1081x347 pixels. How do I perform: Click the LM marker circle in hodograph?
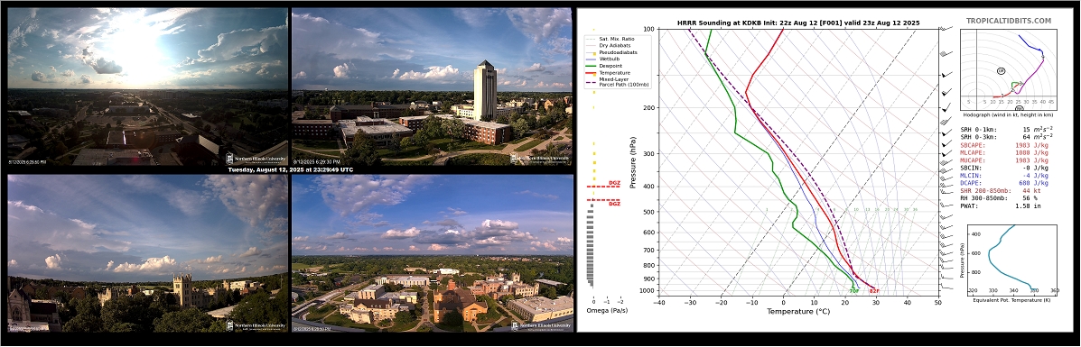tap(1001, 71)
